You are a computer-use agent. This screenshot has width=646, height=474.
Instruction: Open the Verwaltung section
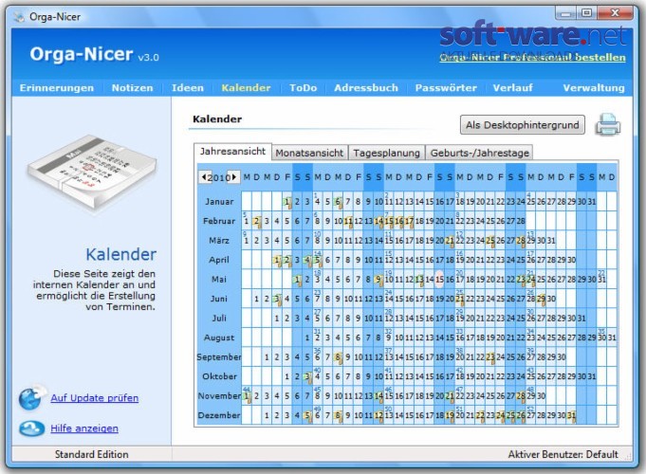pos(594,88)
